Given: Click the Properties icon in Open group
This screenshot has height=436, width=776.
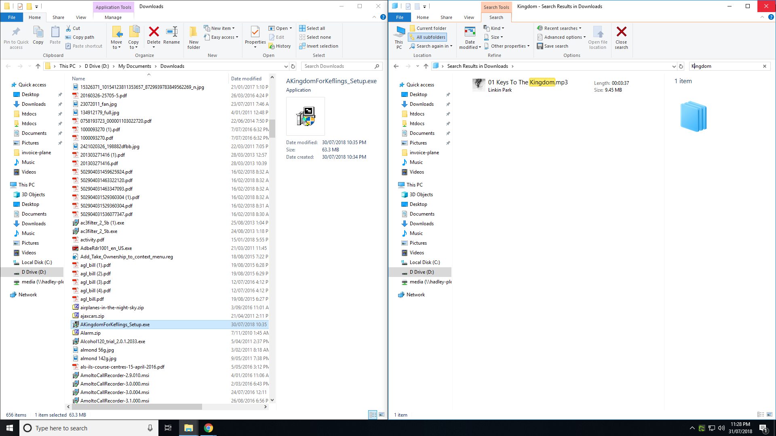Looking at the screenshot, I should point(255,31).
